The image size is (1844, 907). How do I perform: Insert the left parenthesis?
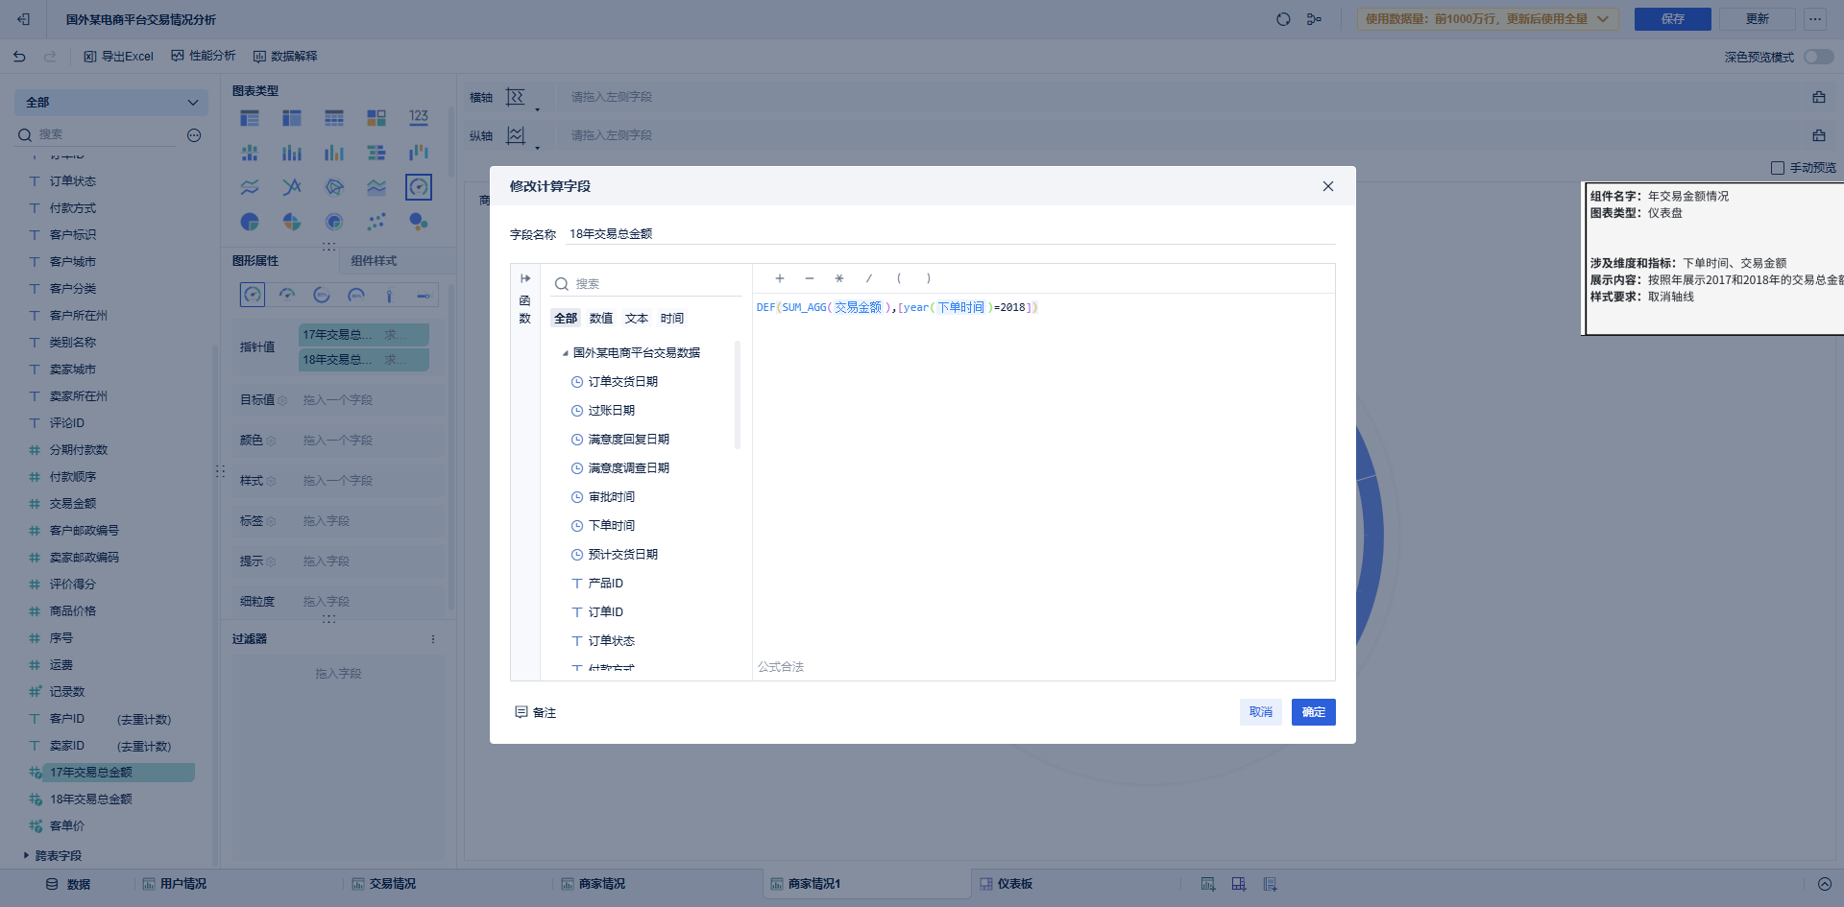[899, 278]
